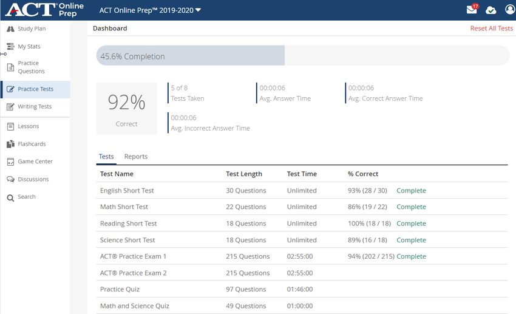This screenshot has width=516, height=314.
Task: Expand the ACT Online Prep 2019-2020 dropdown
Action: tap(150, 10)
